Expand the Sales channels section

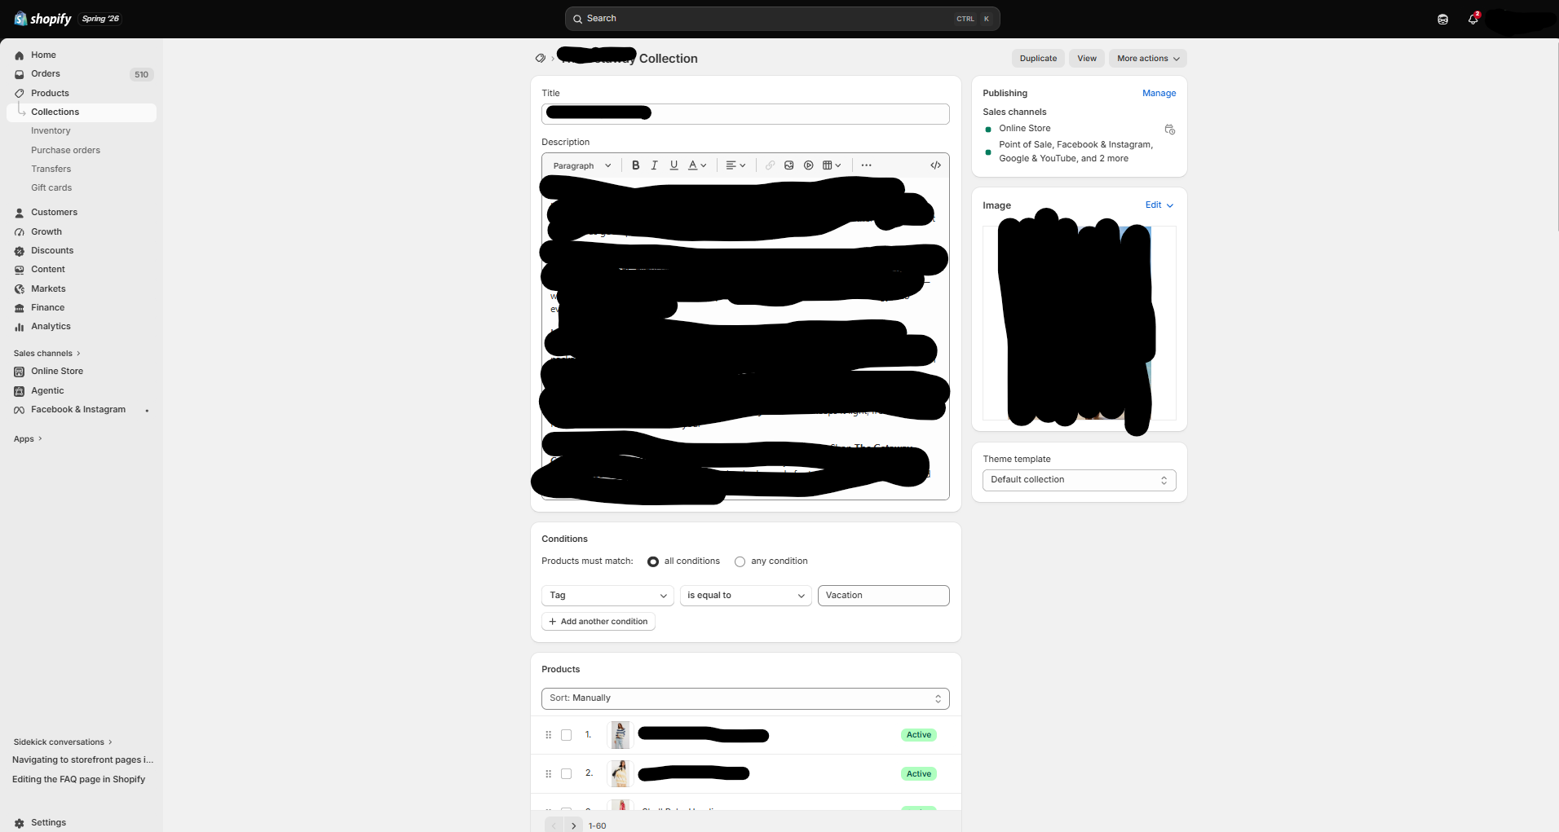47,354
